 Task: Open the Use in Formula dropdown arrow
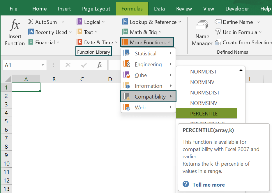(x=260, y=32)
